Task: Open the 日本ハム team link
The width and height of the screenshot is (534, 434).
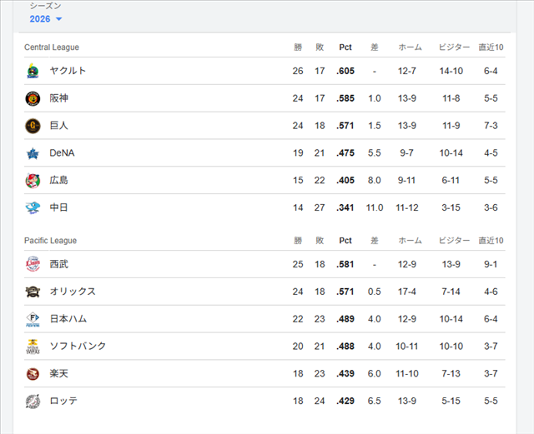Action: point(68,319)
